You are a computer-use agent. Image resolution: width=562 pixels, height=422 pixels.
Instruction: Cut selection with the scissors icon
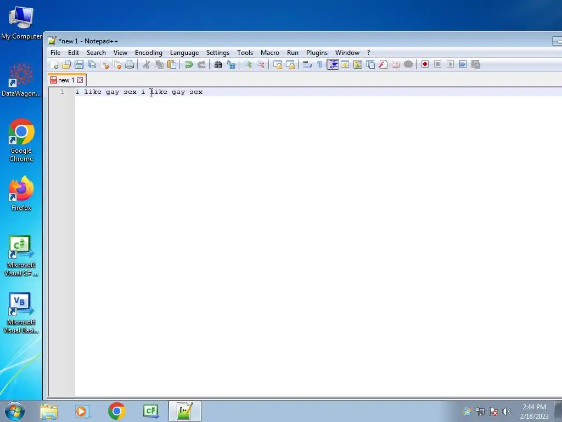coord(146,65)
